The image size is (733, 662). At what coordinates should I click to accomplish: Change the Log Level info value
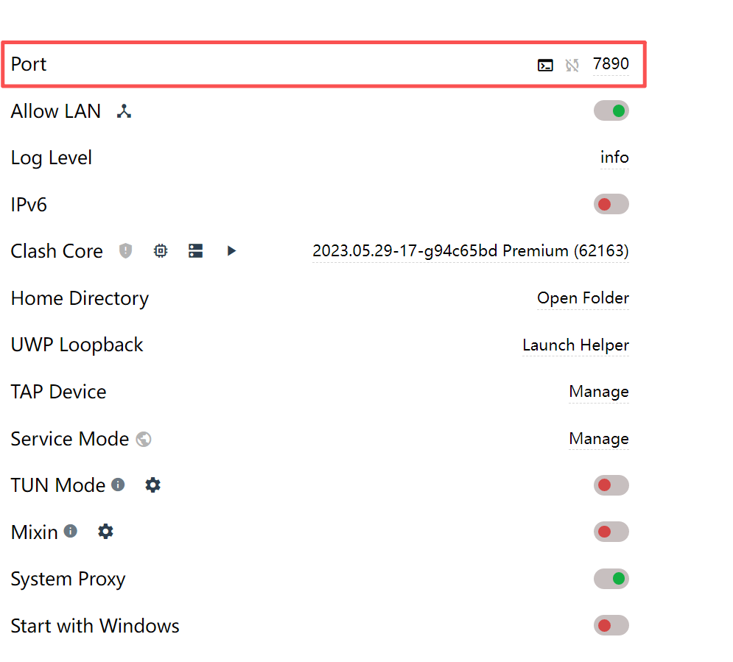pos(614,158)
